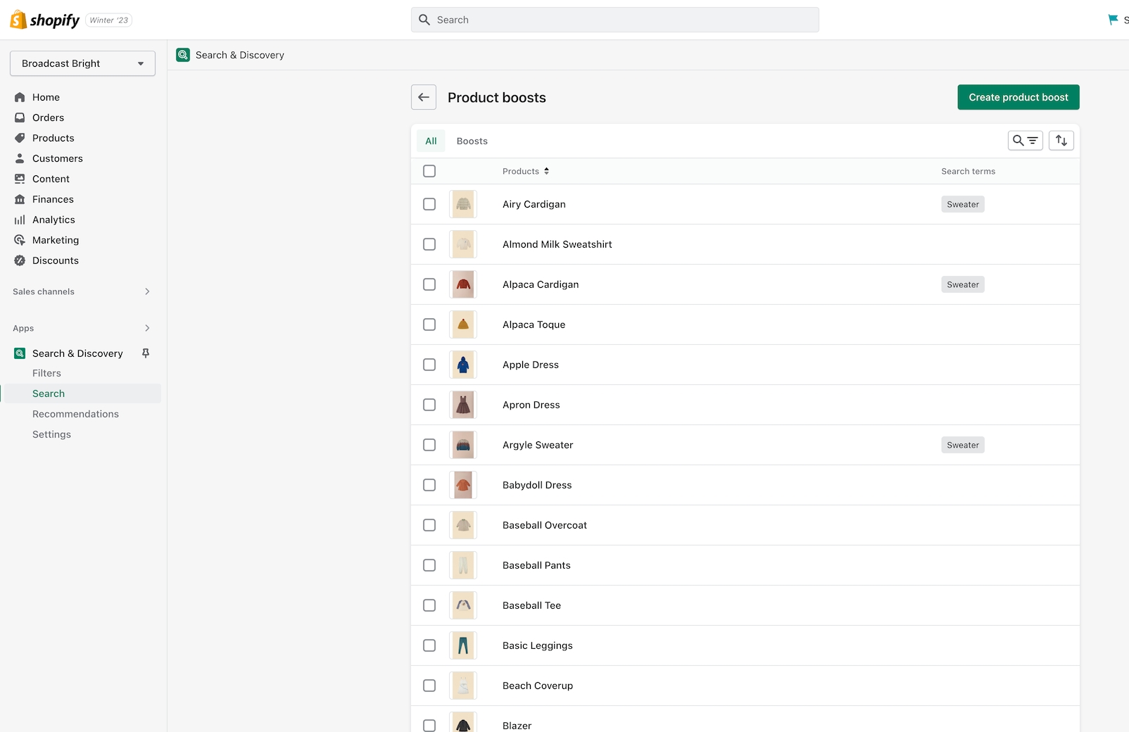Expand the Apps section chevron
The height and width of the screenshot is (732, 1129).
tap(147, 328)
